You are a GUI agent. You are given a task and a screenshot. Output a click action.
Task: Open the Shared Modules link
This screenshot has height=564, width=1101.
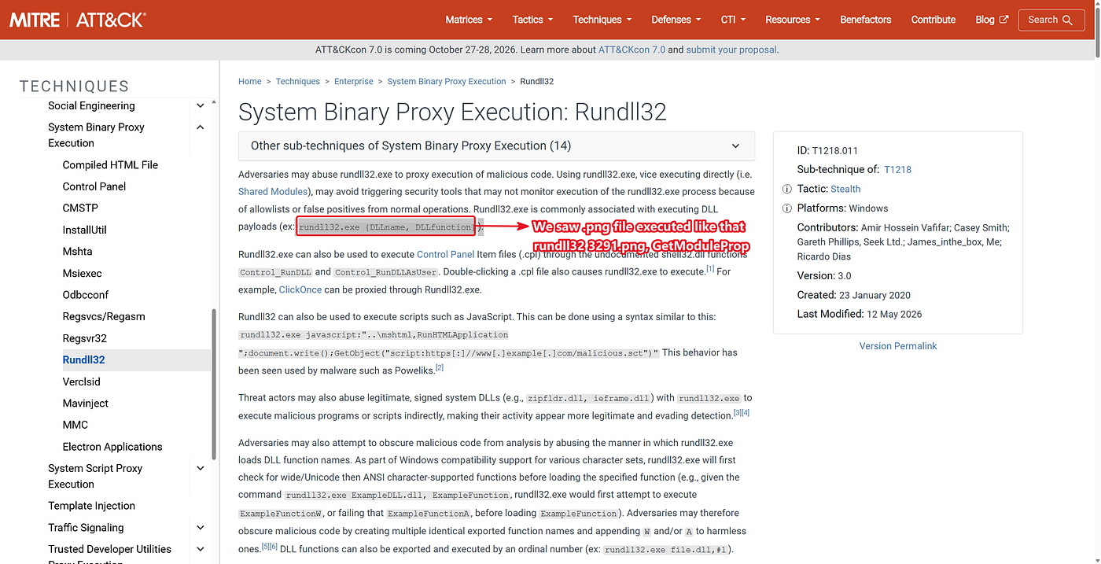[x=273, y=191]
